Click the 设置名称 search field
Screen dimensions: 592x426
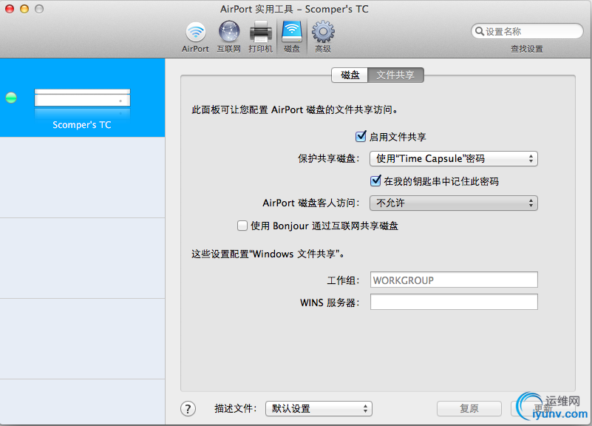[527, 31]
